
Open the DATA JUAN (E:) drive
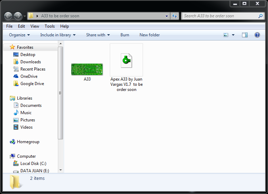(35, 171)
